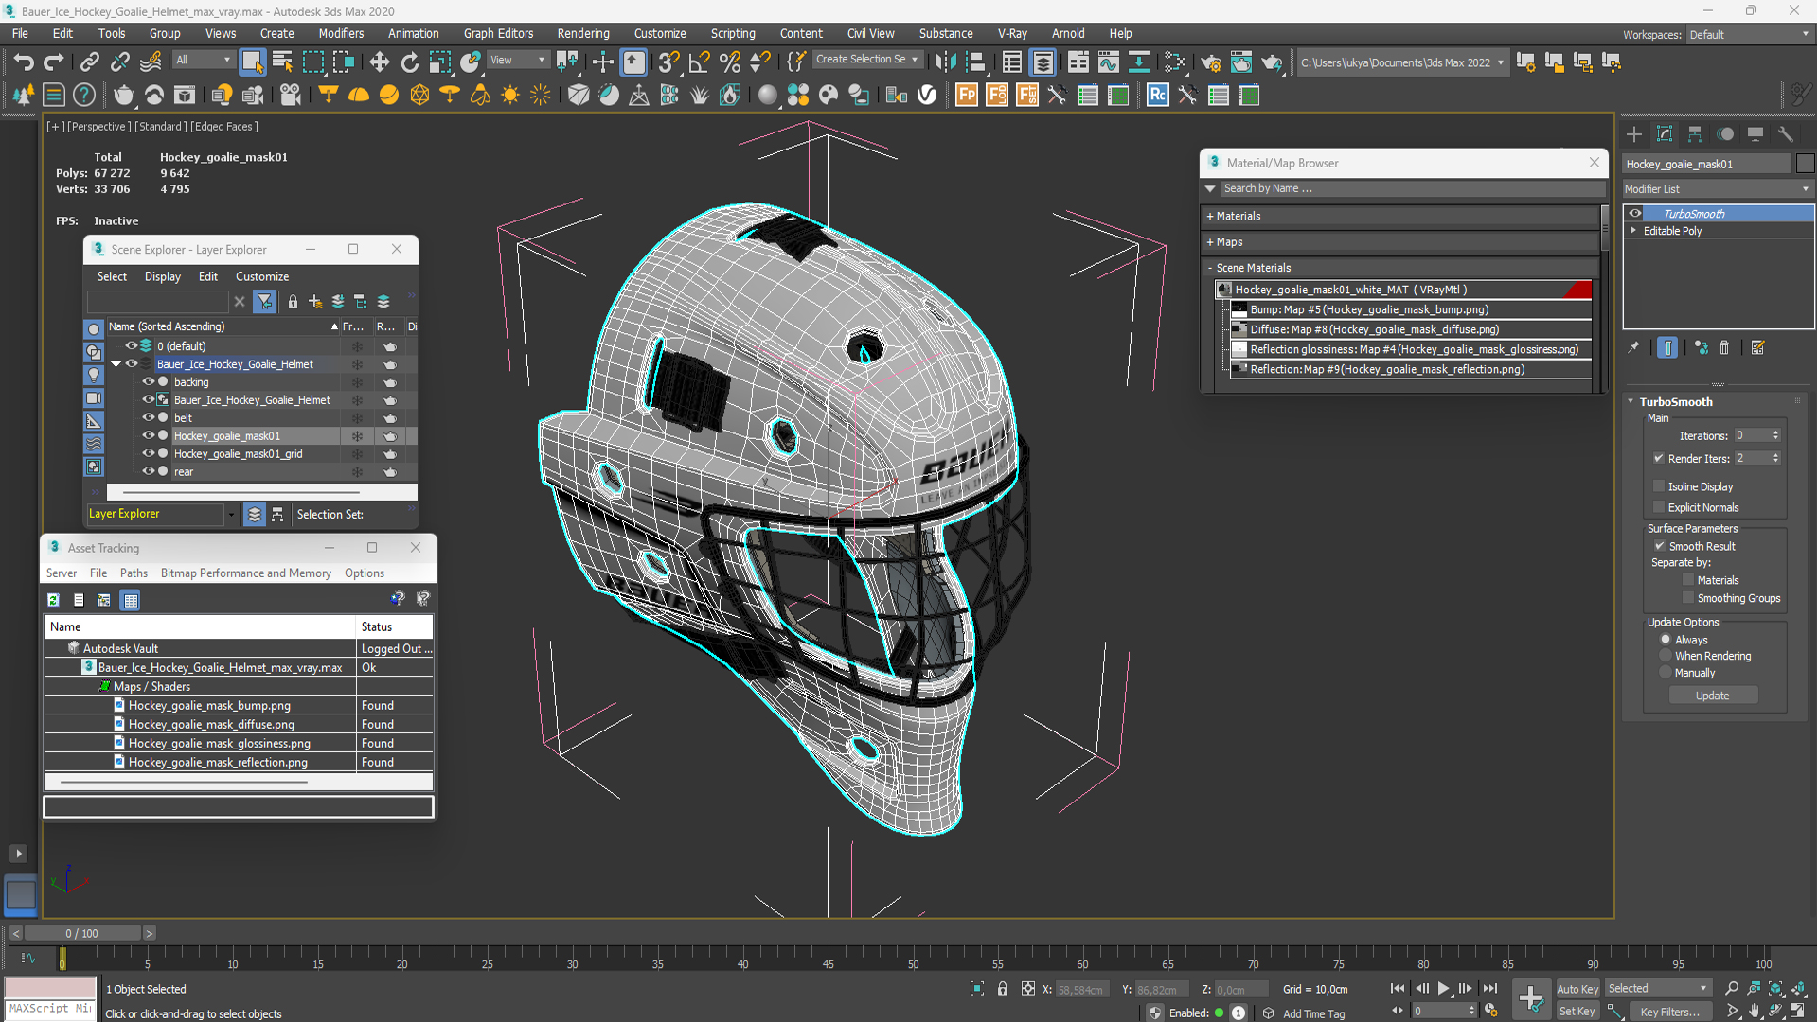Open the Modifier List dropdown
The image size is (1818, 1022).
click(1718, 189)
